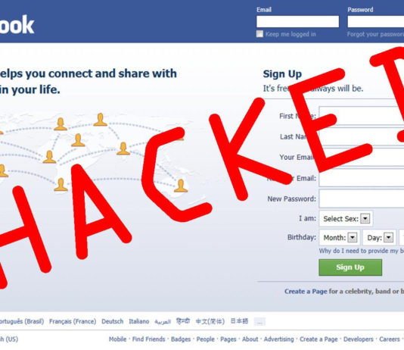Click the New Password field
This screenshot has width=404, height=350.
(362, 198)
